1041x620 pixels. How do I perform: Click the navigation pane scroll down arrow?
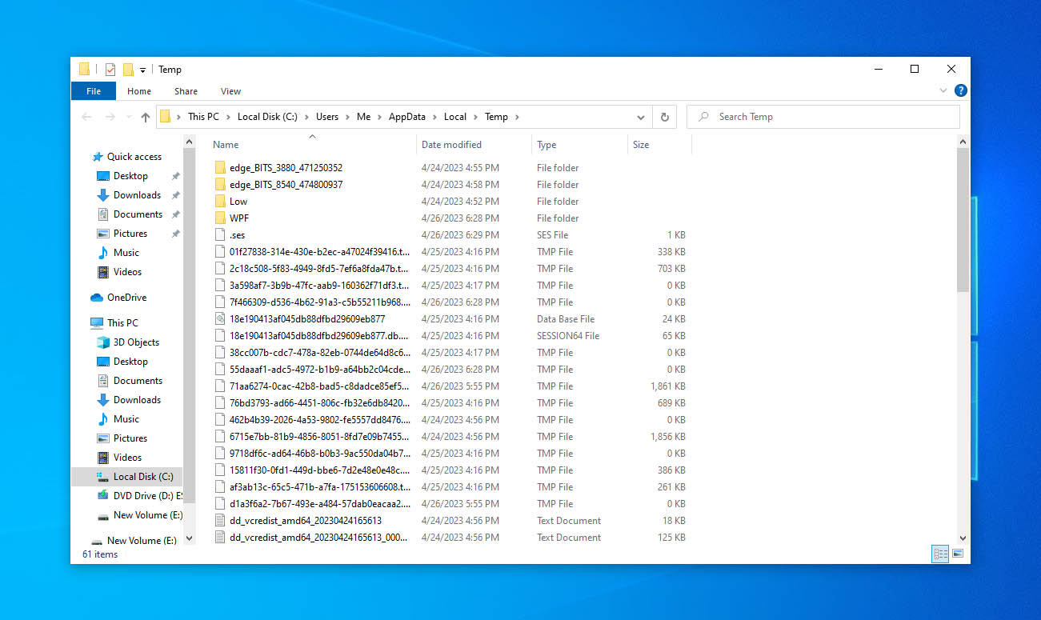click(190, 538)
